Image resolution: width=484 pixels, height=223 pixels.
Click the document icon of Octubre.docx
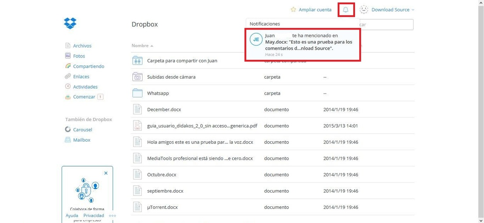tap(137, 175)
